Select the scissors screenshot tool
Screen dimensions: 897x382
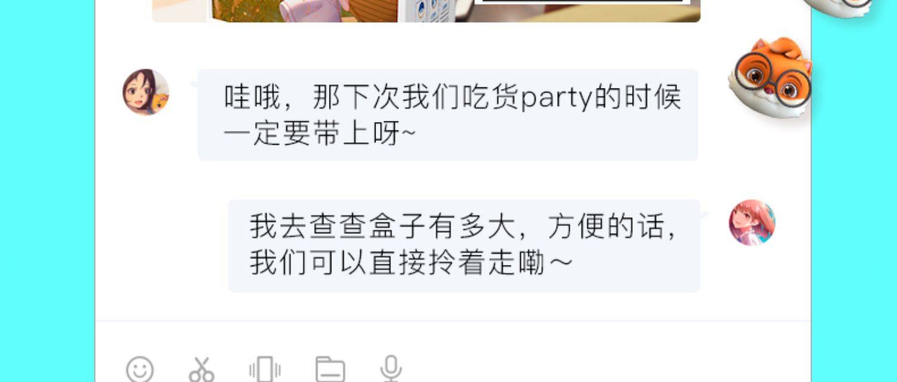[202, 369]
